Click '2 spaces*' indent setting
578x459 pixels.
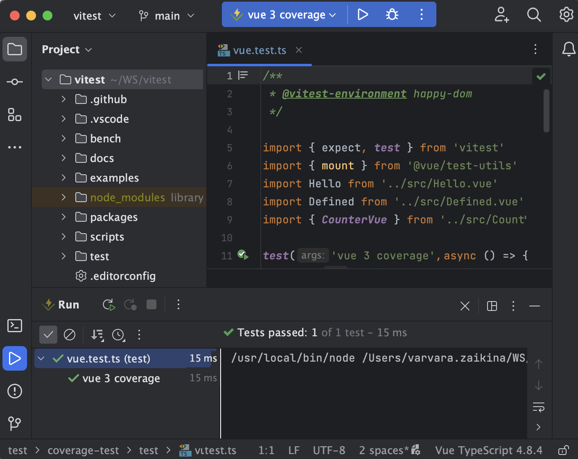[384, 450]
